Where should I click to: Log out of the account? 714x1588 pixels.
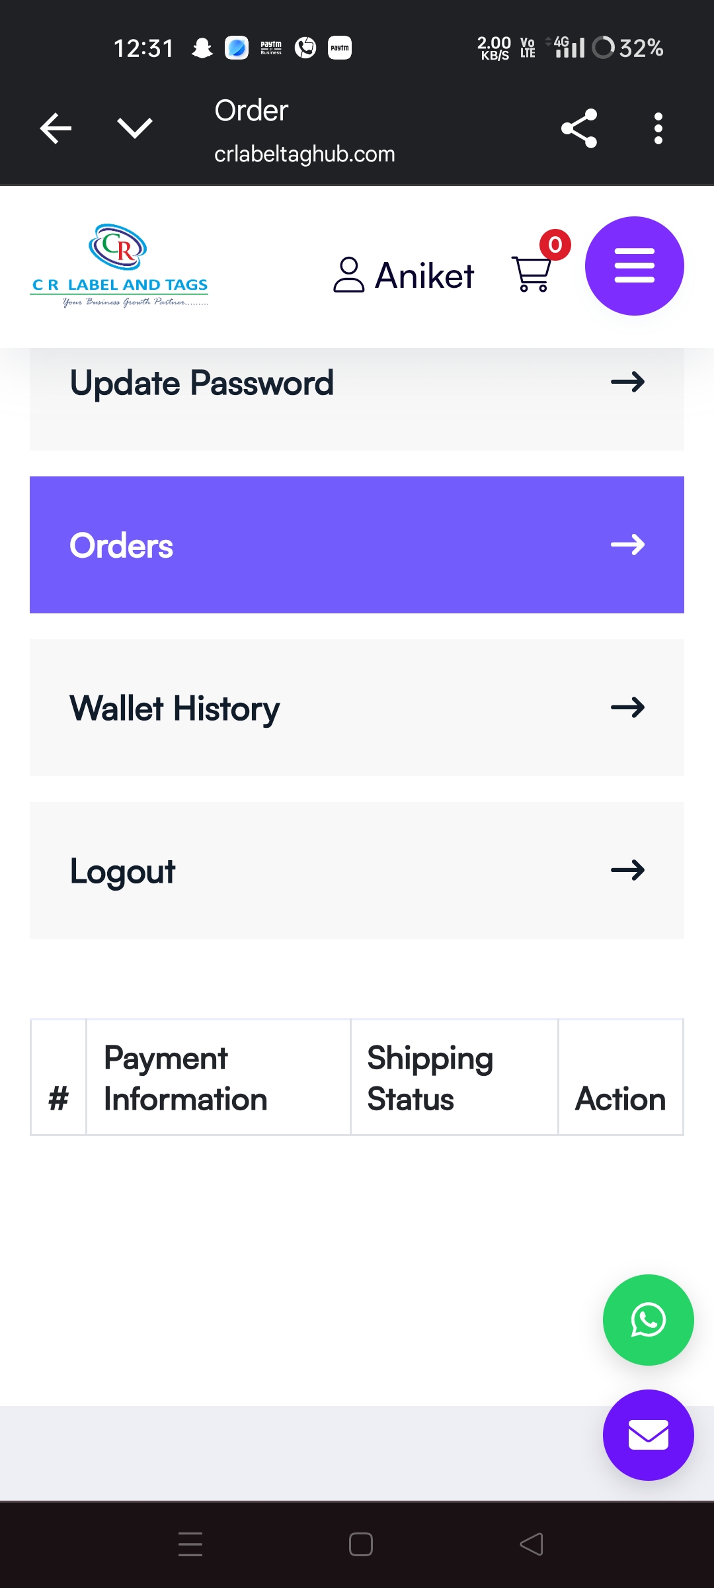pos(123,871)
